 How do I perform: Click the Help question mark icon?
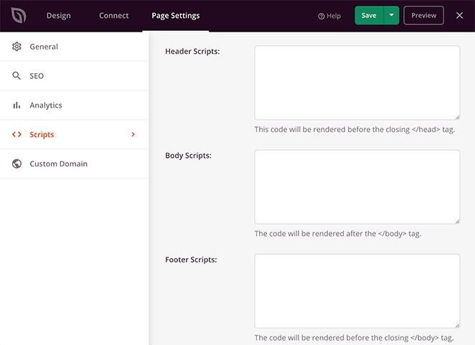pyautogui.click(x=321, y=16)
